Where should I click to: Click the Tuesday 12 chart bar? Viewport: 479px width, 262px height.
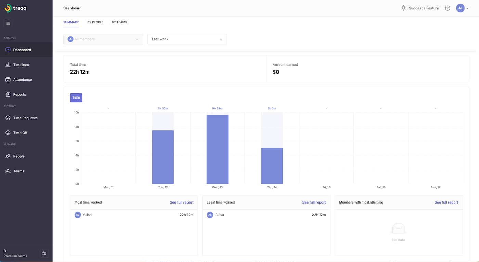(x=163, y=157)
